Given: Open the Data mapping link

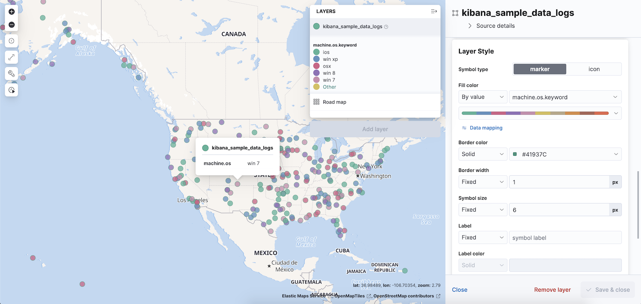Looking at the screenshot, I should 485,127.
